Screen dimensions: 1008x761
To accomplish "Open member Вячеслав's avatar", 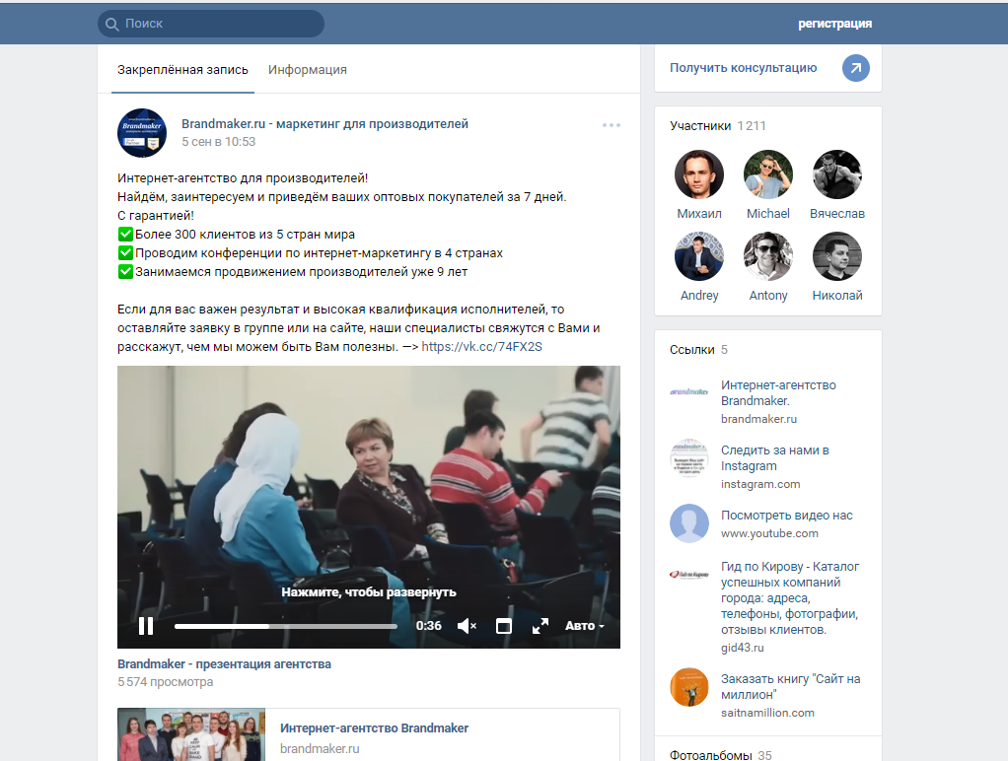I will [837, 174].
